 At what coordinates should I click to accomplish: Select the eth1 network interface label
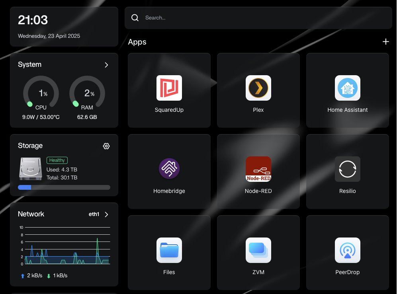tap(94, 214)
